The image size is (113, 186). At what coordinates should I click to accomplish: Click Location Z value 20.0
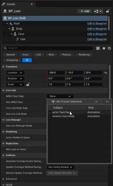click(x=93, y=73)
